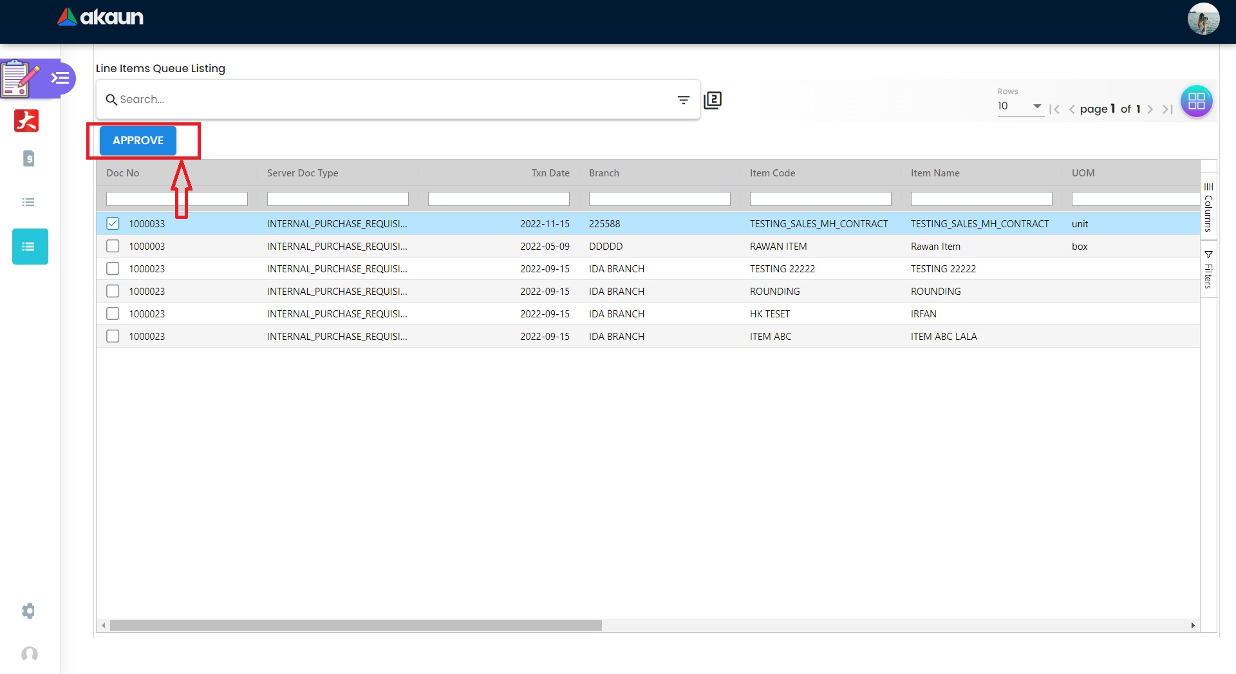
Task: Check the row for Doc No 1000003
Action: [x=113, y=246]
